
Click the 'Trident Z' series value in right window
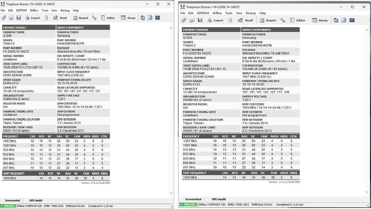[189, 45]
